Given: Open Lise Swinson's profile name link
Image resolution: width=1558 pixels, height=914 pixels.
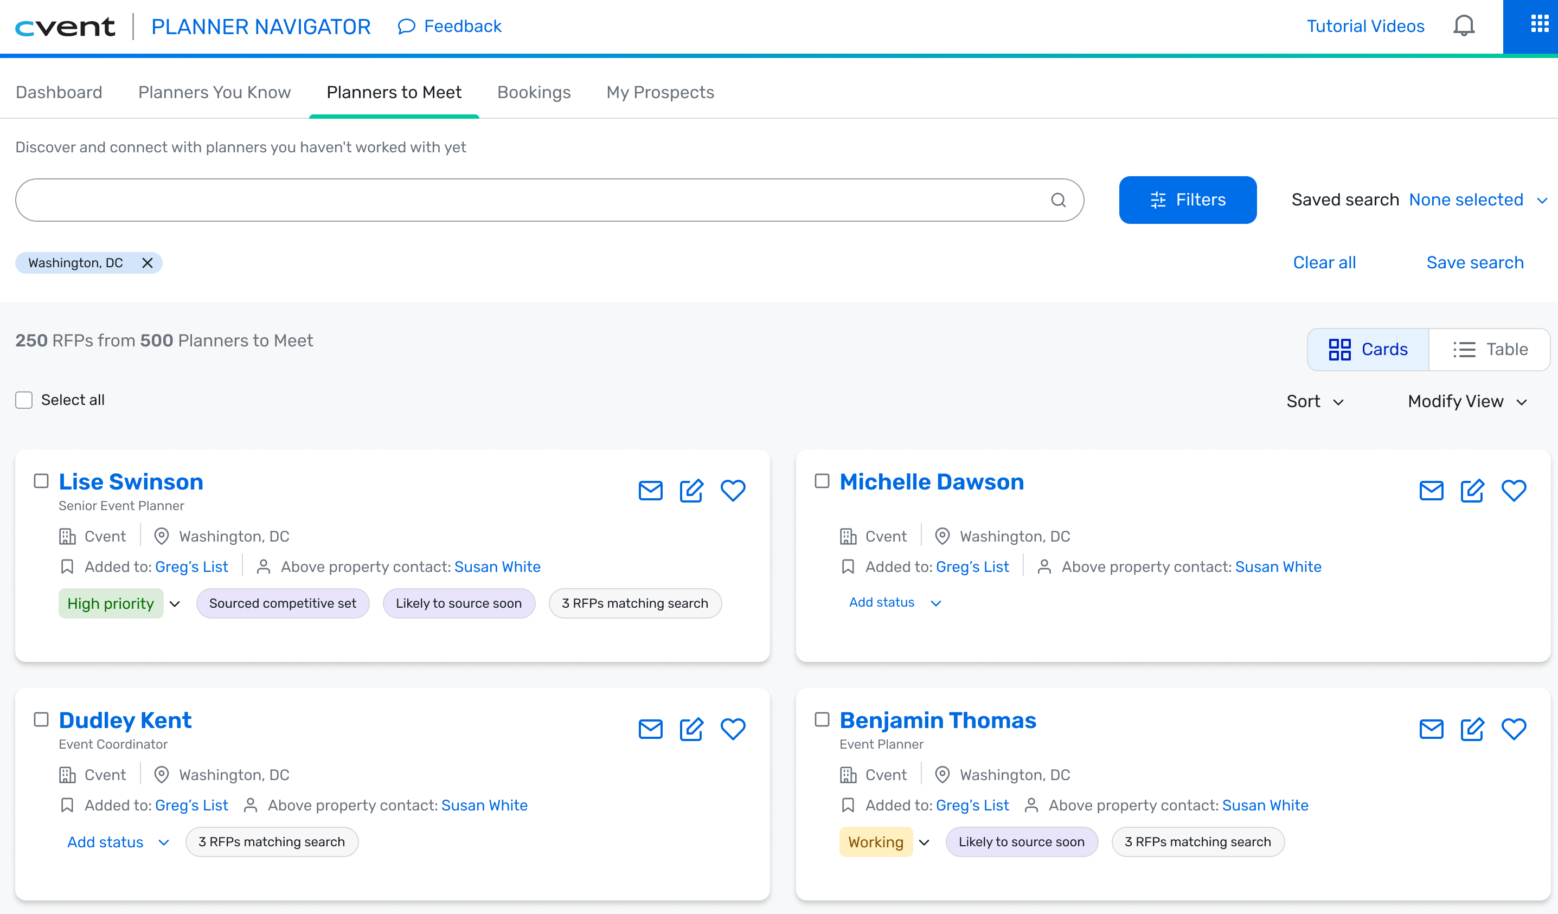Looking at the screenshot, I should (131, 482).
